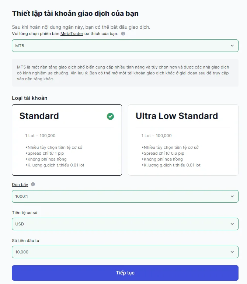Image resolution: width=247 pixels, height=284 pixels.
Task: Click the info icon next to Đòn bẩy
Action: click(33, 185)
